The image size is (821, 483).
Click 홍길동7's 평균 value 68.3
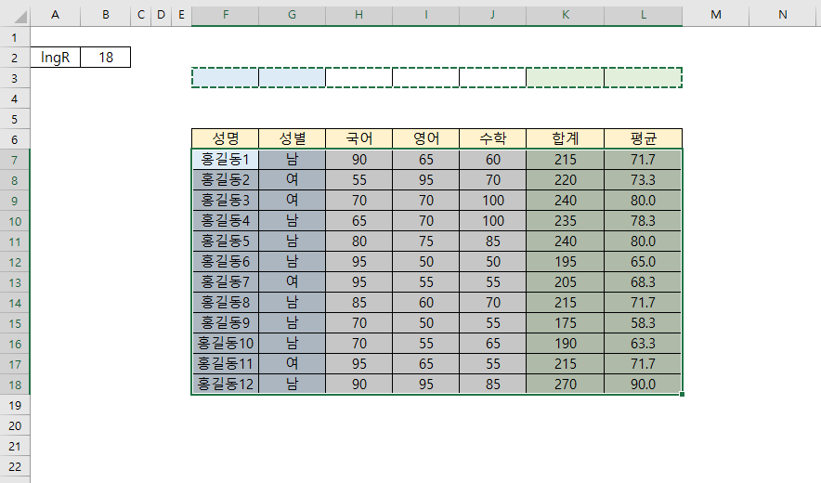tap(643, 281)
